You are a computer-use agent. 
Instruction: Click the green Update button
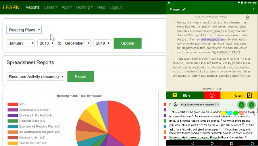pyautogui.click(x=127, y=43)
